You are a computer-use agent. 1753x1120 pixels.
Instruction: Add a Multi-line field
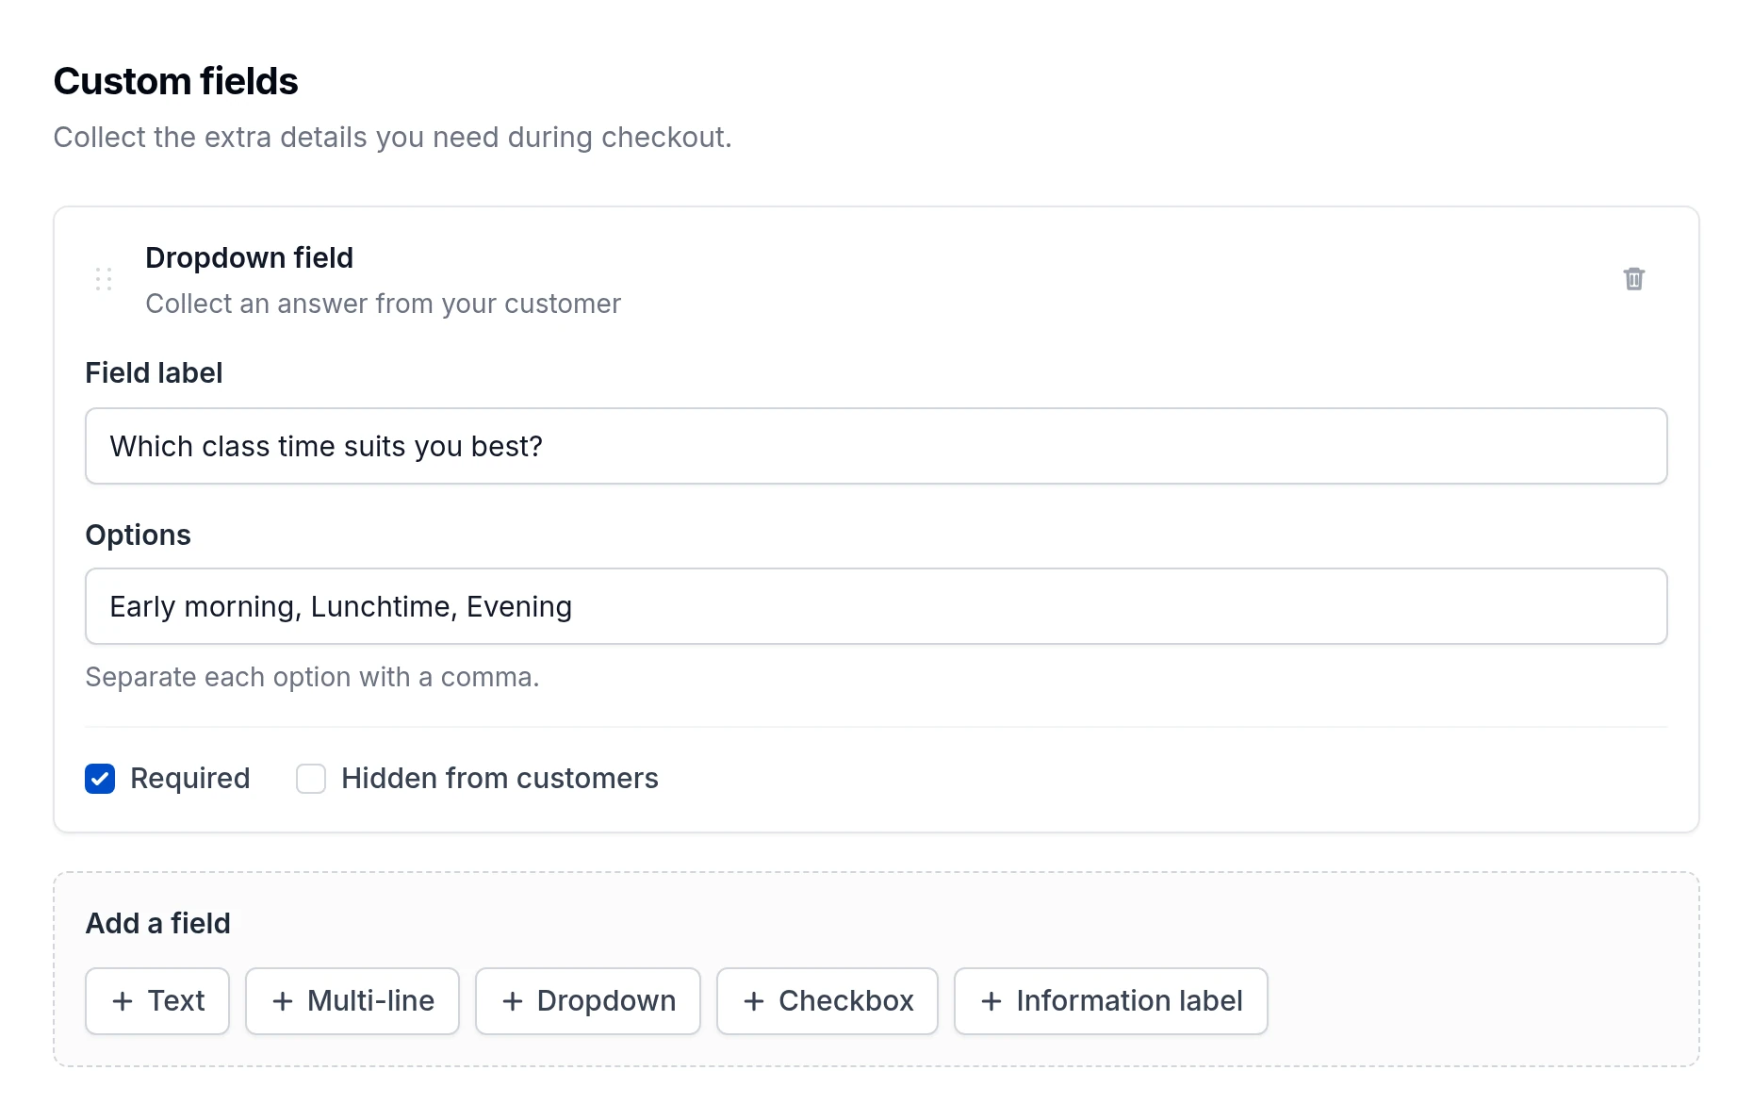pyautogui.click(x=352, y=1001)
